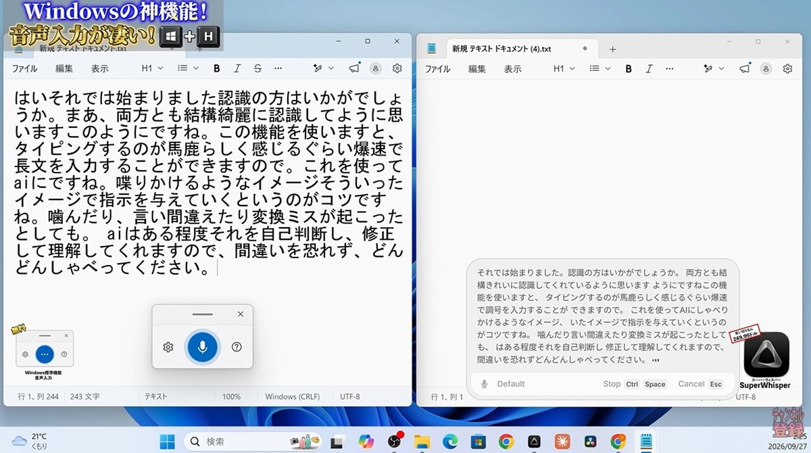Open Task View from the taskbar
Viewport: 811px width, 453px height.
pos(338,442)
